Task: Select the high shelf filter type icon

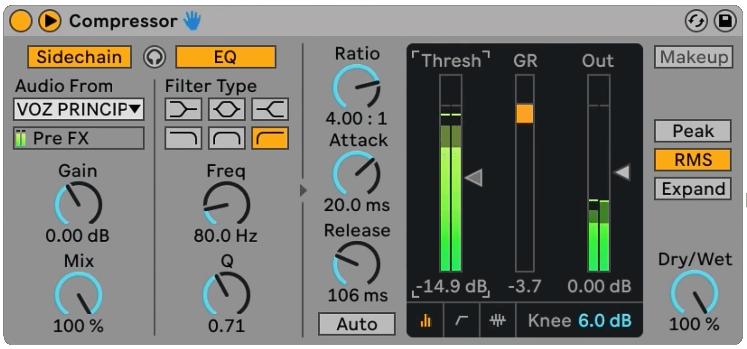Action: (x=270, y=109)
